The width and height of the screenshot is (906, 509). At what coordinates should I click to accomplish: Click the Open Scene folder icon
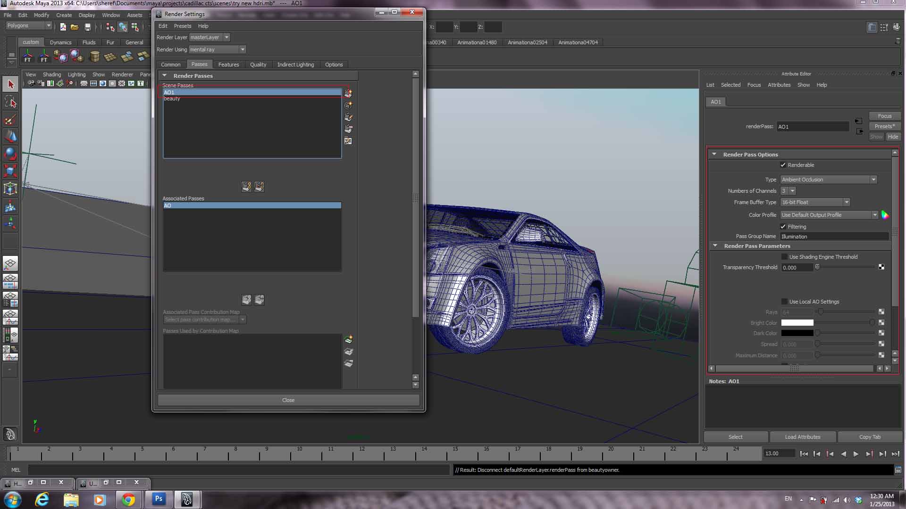[75, 27]
